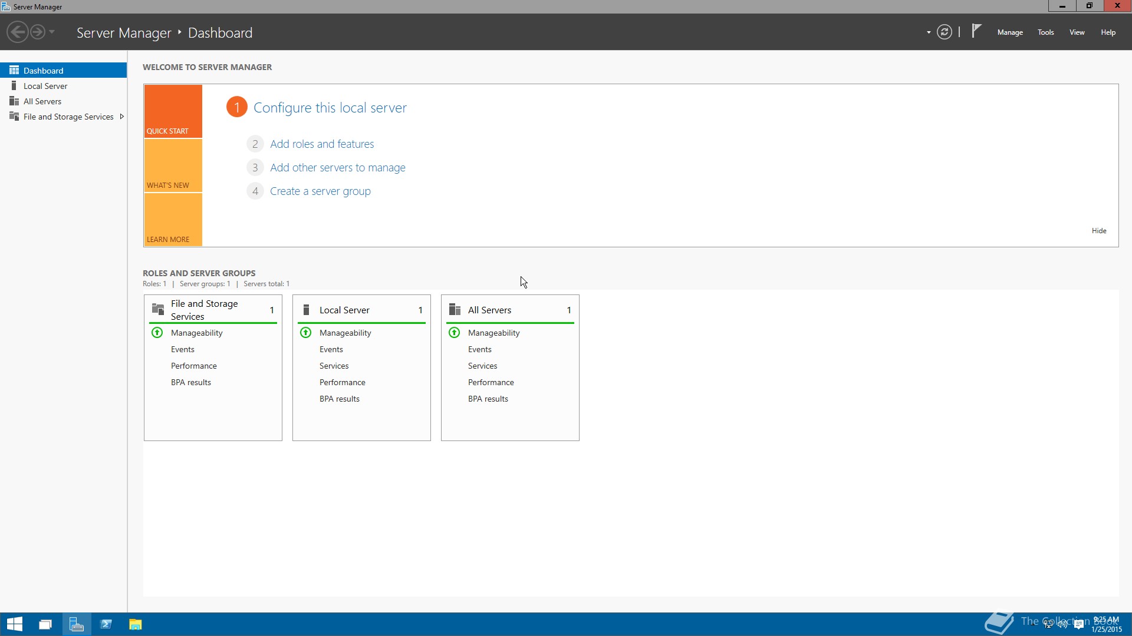Launch PowerShell from the taskbar

click(x=106, y=624)
